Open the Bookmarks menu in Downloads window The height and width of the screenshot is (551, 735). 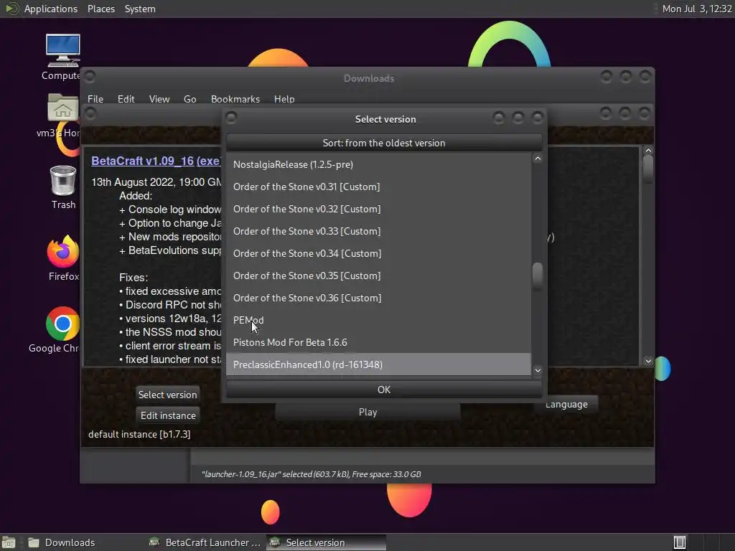235,99
